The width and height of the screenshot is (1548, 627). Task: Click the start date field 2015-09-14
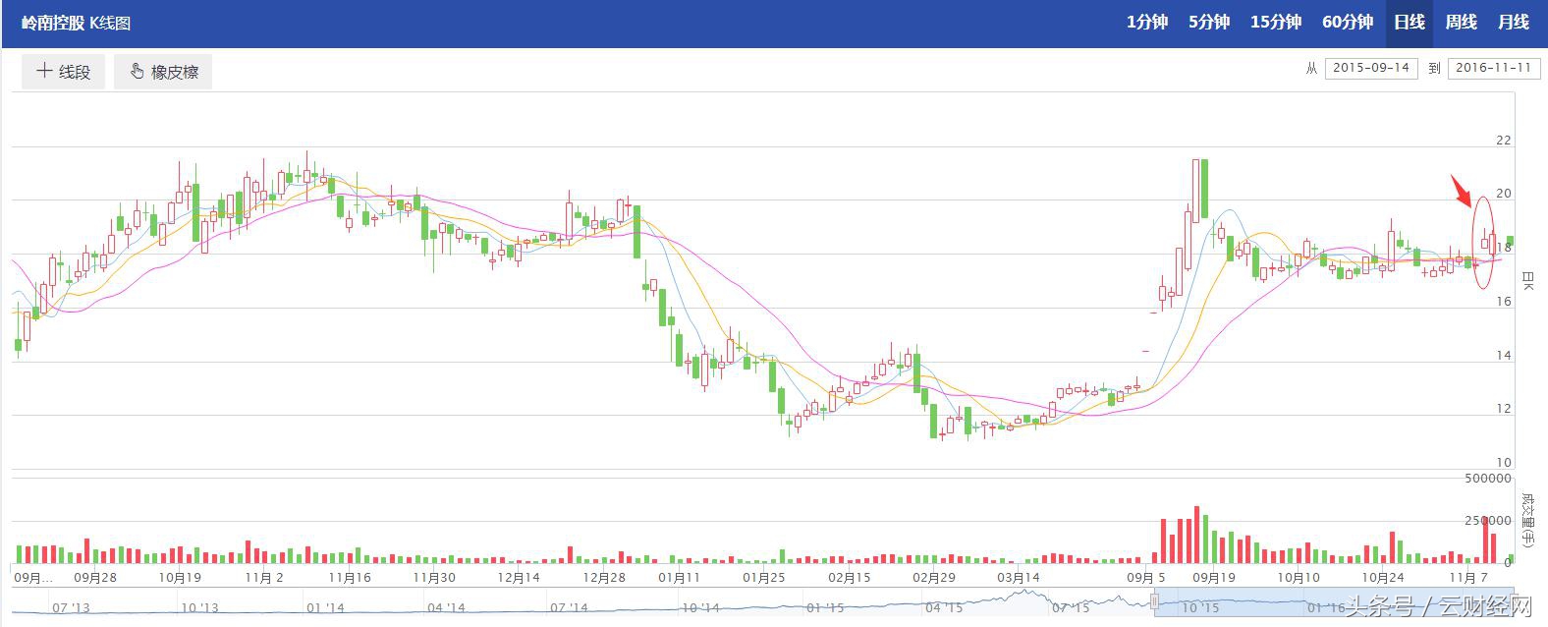point(1371,68)
